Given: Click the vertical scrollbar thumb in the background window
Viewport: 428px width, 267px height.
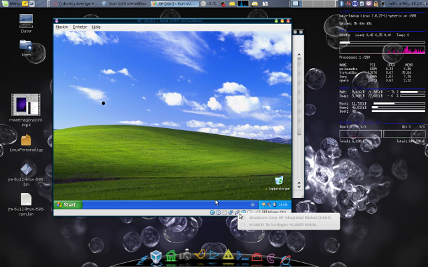Looking at the screenshot, I should pos(299,97).
